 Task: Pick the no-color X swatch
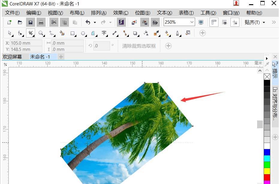pyautogui.click(x=267, y=77)
